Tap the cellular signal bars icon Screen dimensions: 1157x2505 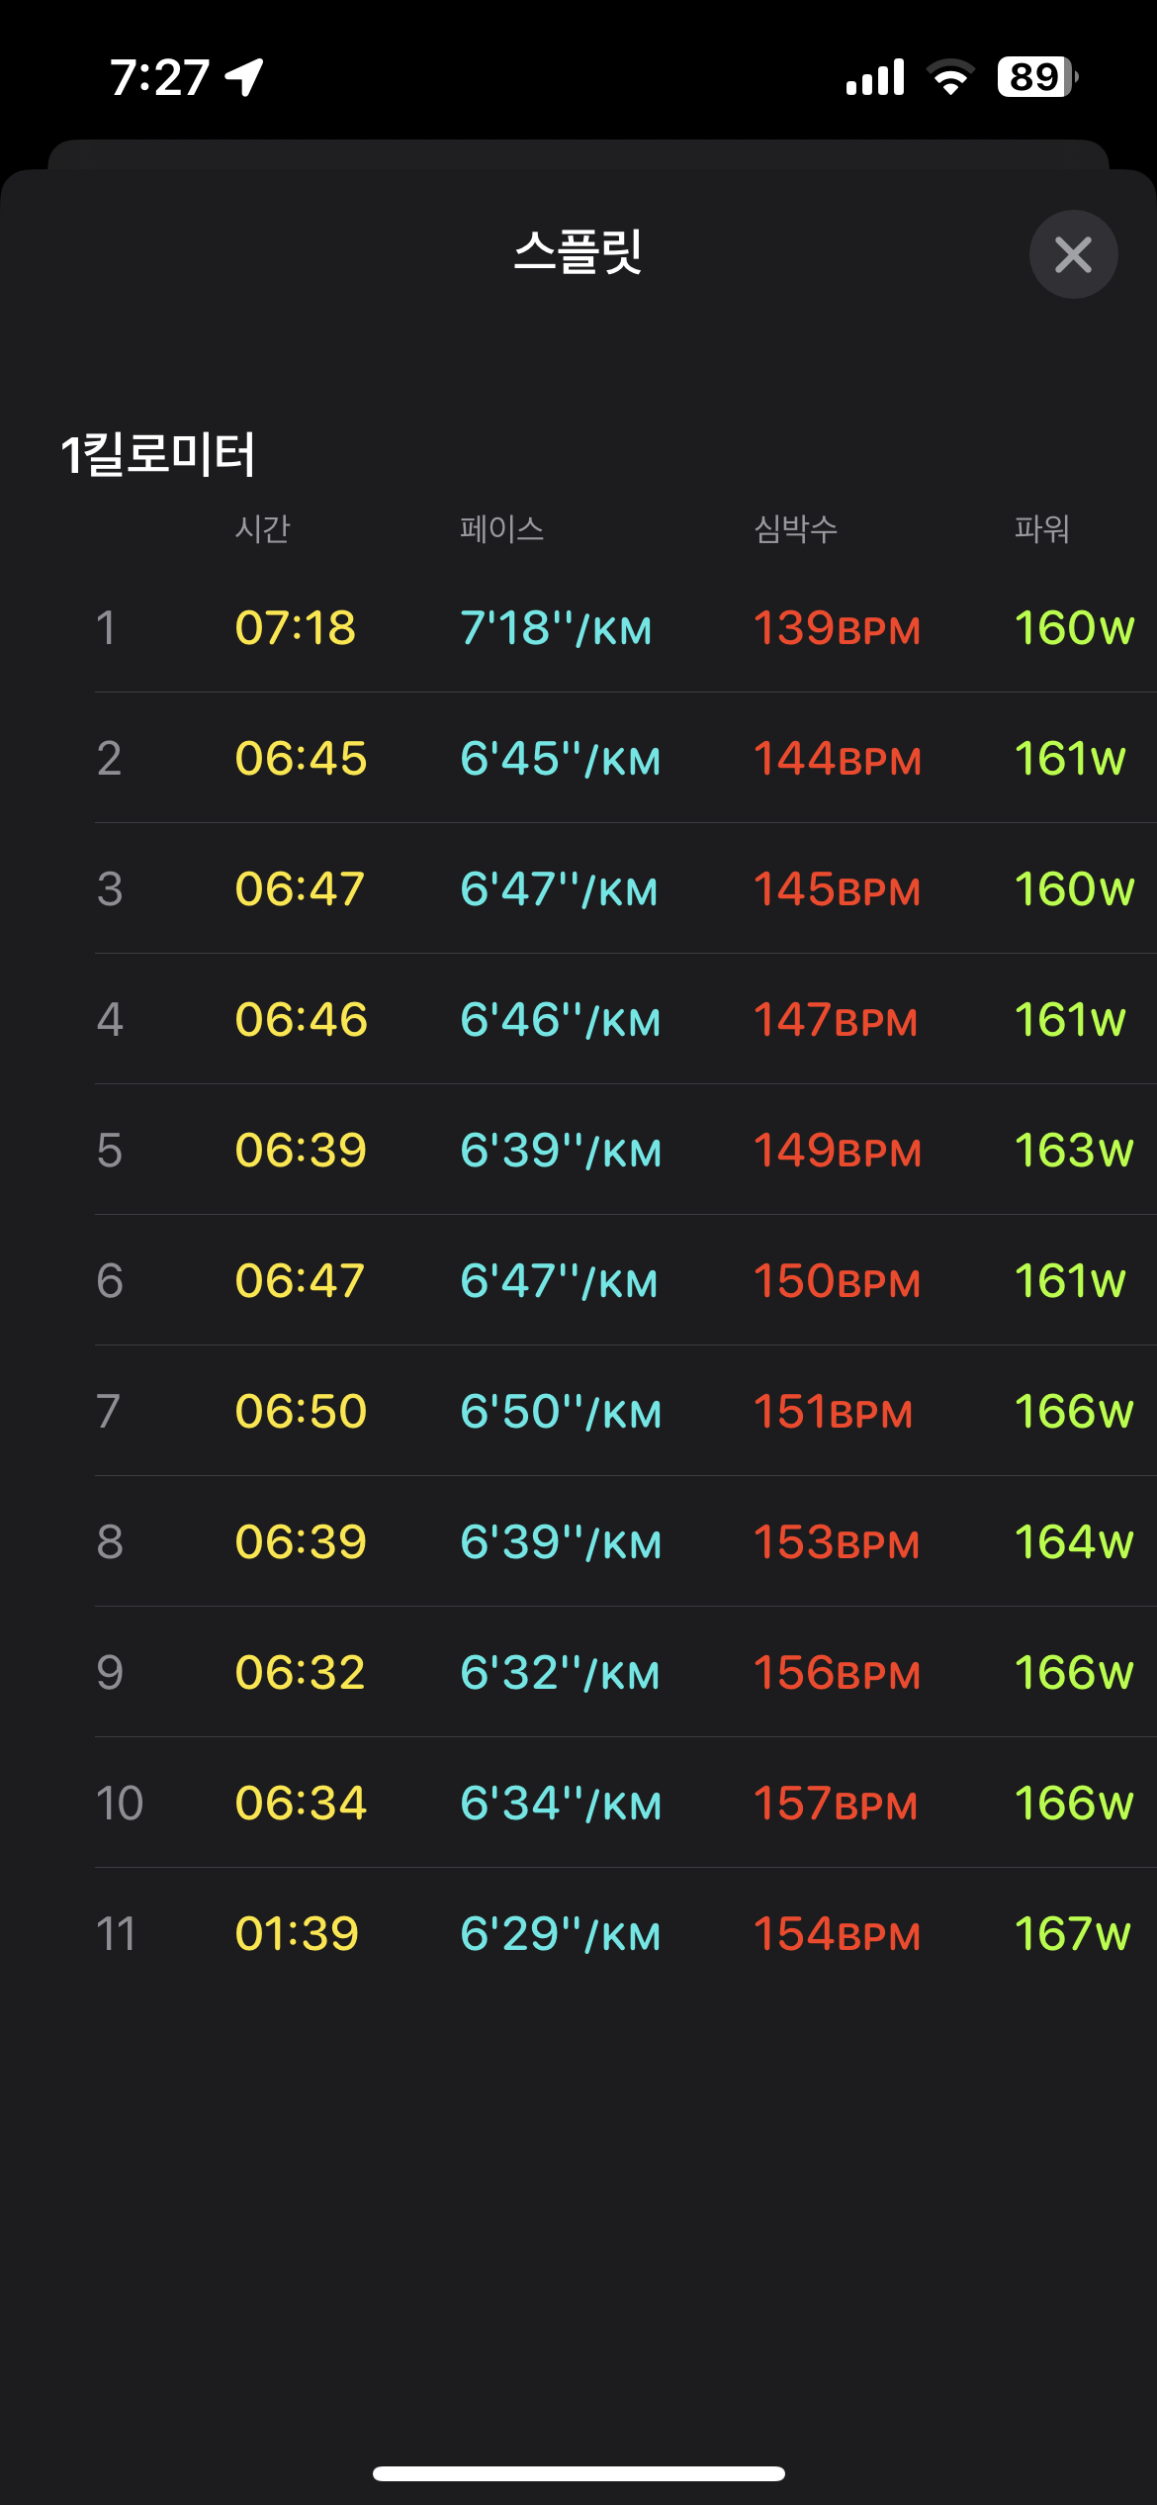tap(875, 76)
